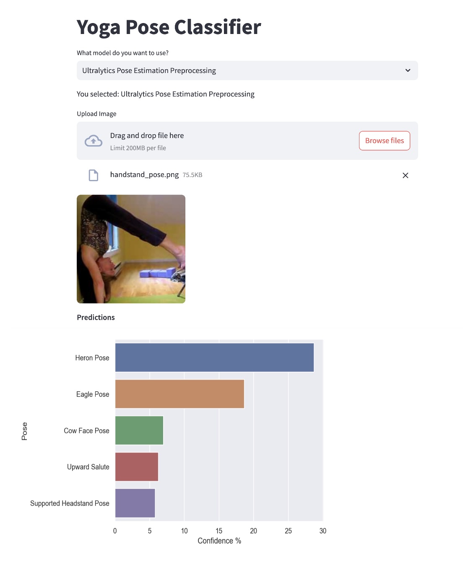The height and width of the screenshot is (563, 463).
Task: Click the cloud upload icon
Action: tap(94, 141)
